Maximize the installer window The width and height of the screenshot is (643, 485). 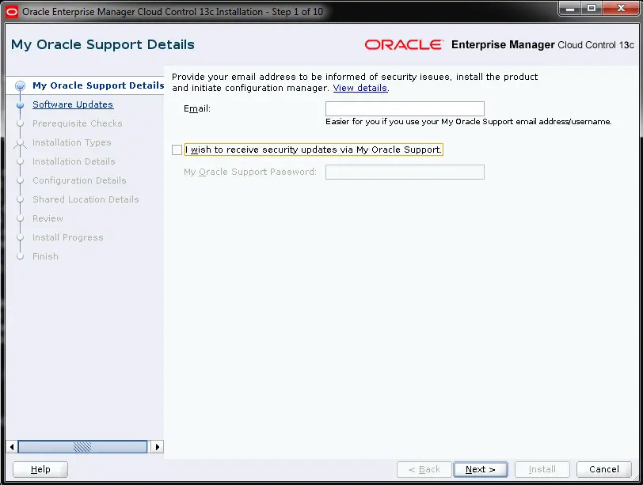pos(592,8)
